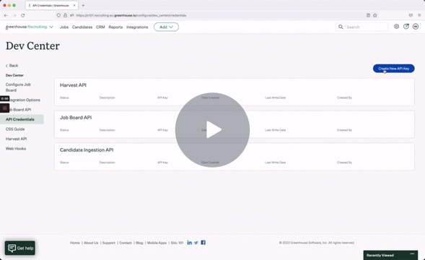Open CSS Guide in sidebar

(x=15, y=129)
